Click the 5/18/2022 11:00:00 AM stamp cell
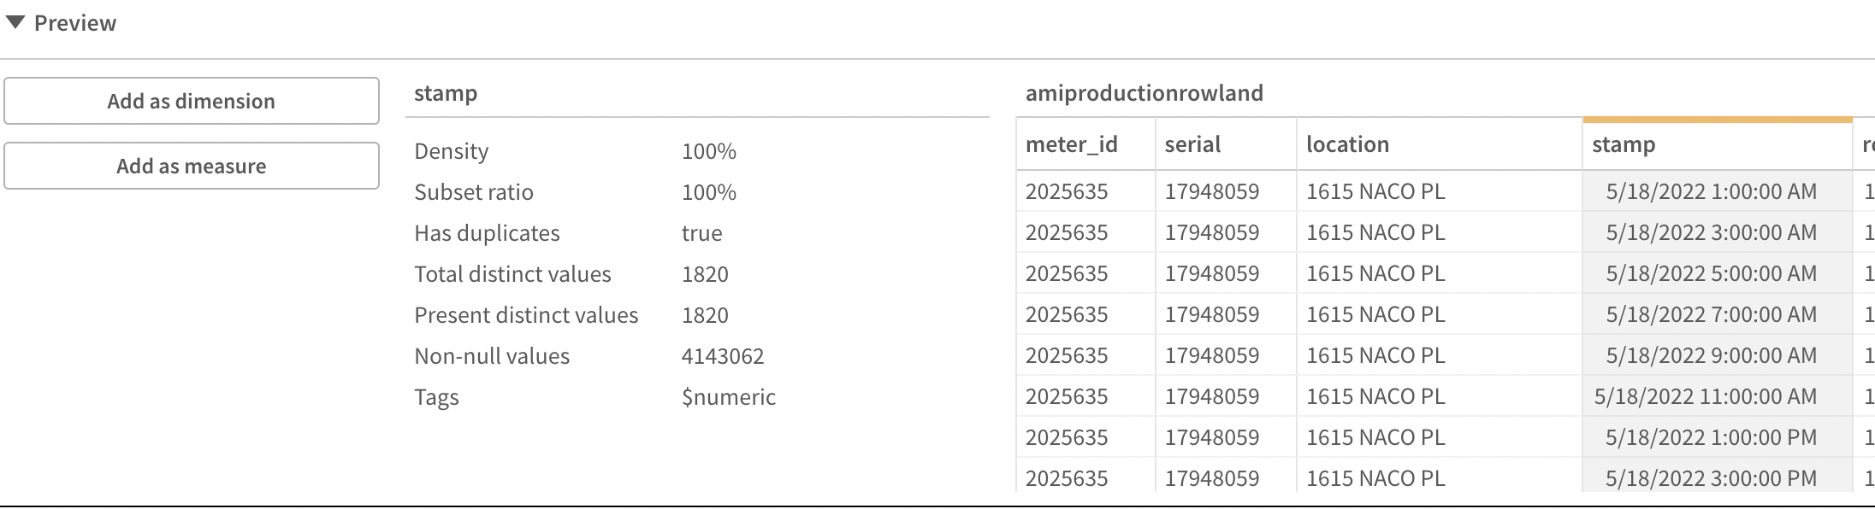The image size is (1875, 509). coord(1705,396)
